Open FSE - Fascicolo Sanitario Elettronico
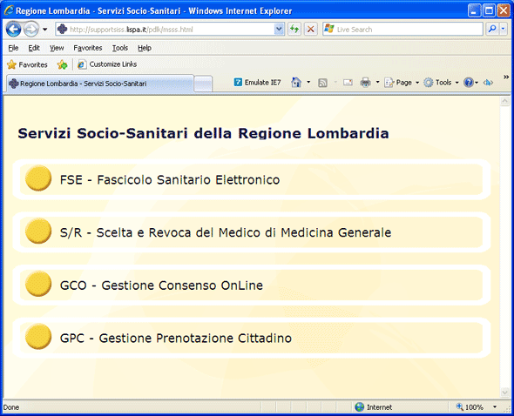The image size is (514, 416). 251,180
